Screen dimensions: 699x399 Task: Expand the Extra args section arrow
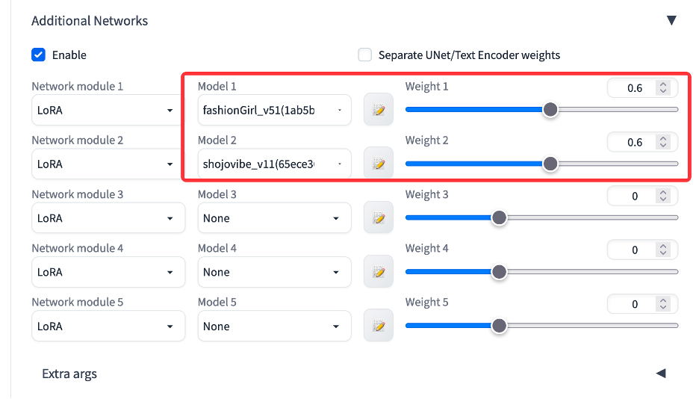(661, 373)
